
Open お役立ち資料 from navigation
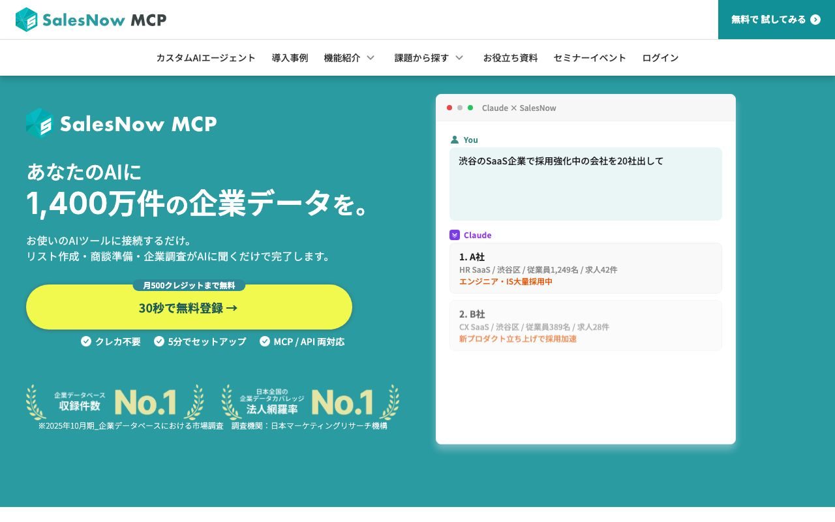[x=510, y=57]
